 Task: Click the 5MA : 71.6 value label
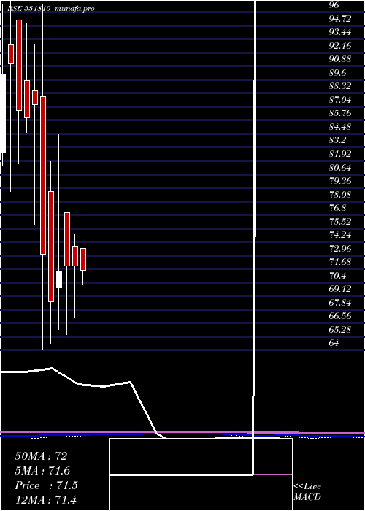(42, 471)
